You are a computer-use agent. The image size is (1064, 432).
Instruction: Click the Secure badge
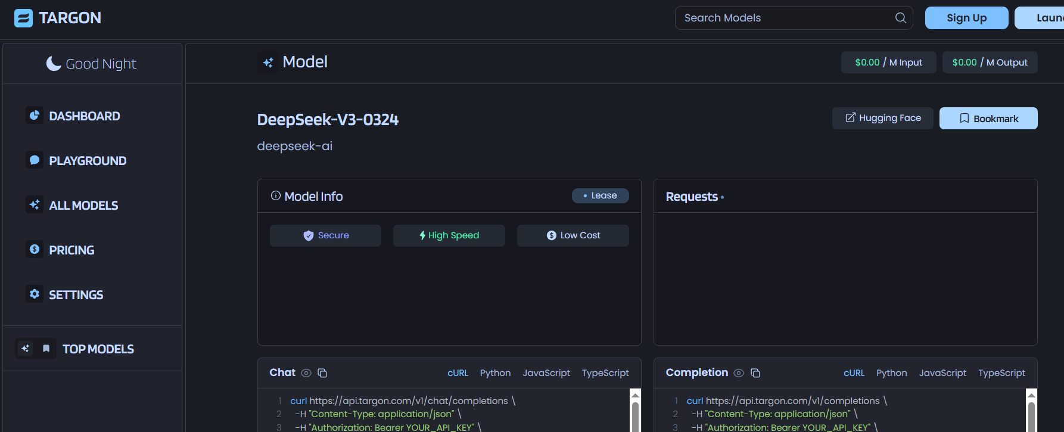325,235
